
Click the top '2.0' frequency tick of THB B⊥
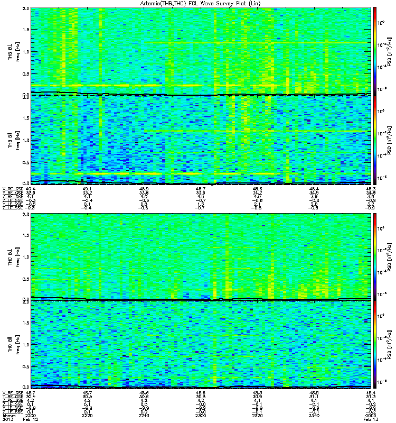point(26,8)
